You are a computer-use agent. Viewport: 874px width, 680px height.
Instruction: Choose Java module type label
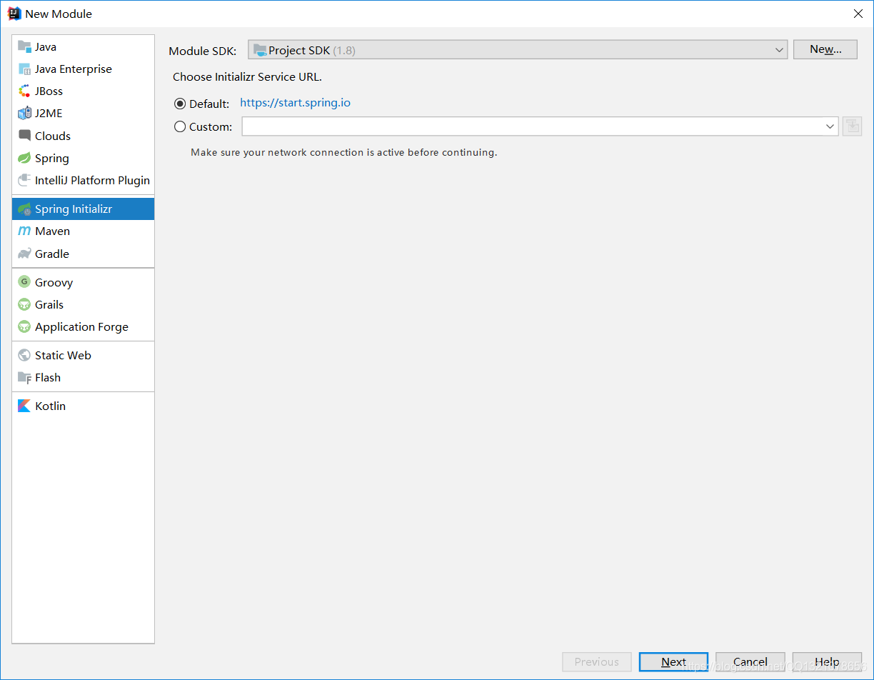click(x=46, y=46)
